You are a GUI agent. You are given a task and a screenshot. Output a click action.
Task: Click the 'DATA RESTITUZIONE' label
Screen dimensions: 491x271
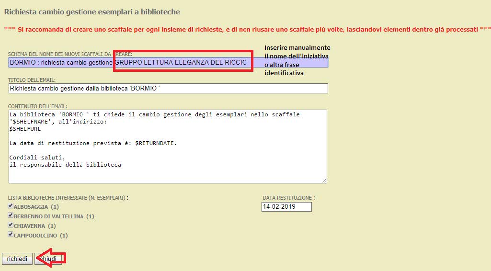tap(287, 198)
